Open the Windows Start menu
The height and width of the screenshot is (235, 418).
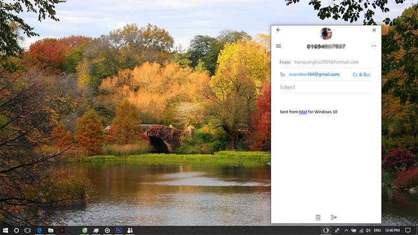click(5, 230)
